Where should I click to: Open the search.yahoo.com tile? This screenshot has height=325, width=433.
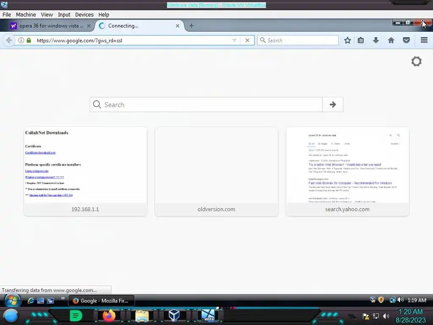[x=348, y=171]
